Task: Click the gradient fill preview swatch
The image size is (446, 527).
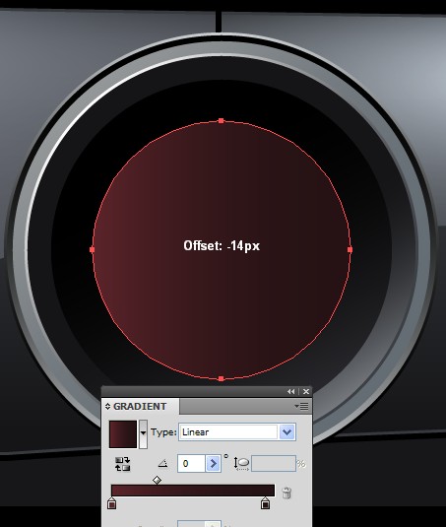Action: pos(123,433)
